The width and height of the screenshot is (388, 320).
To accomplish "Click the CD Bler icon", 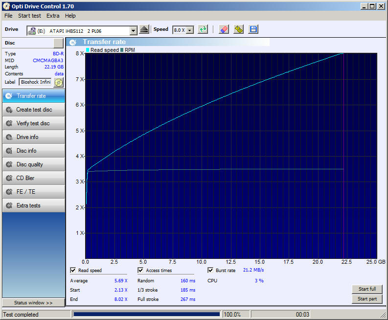I will point(9,178).
